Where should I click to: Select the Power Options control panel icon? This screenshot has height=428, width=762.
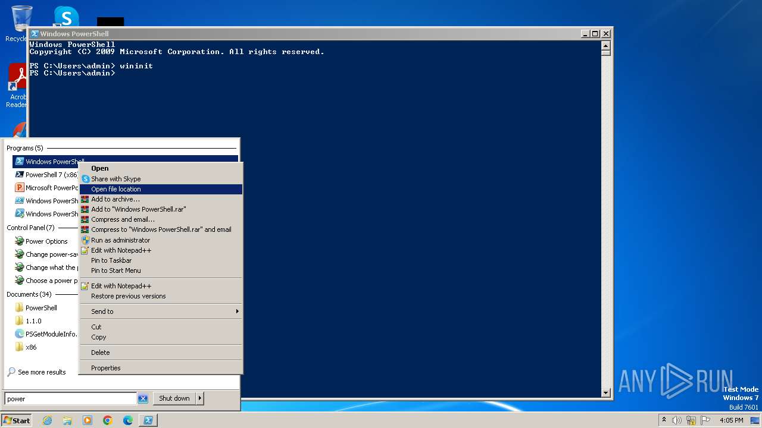pyautogui.click(x=20, y=241)
